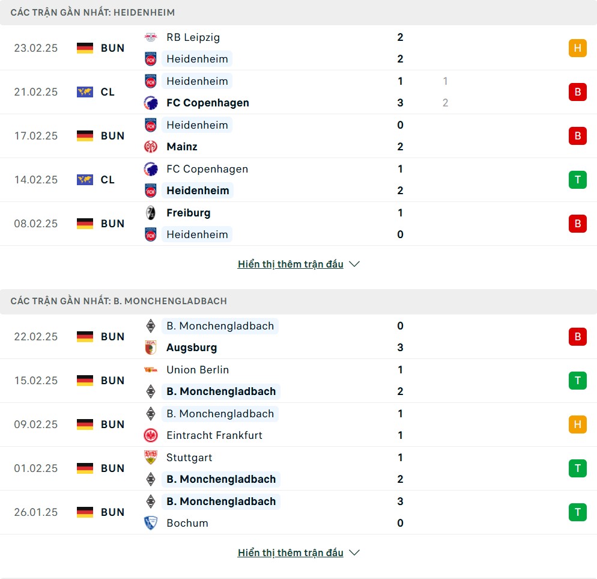The image size is (597, 579).
Task: Open 'Hiển thị thêm trận đấu' under Heidenheim
Action: click(x=291, y=265)
